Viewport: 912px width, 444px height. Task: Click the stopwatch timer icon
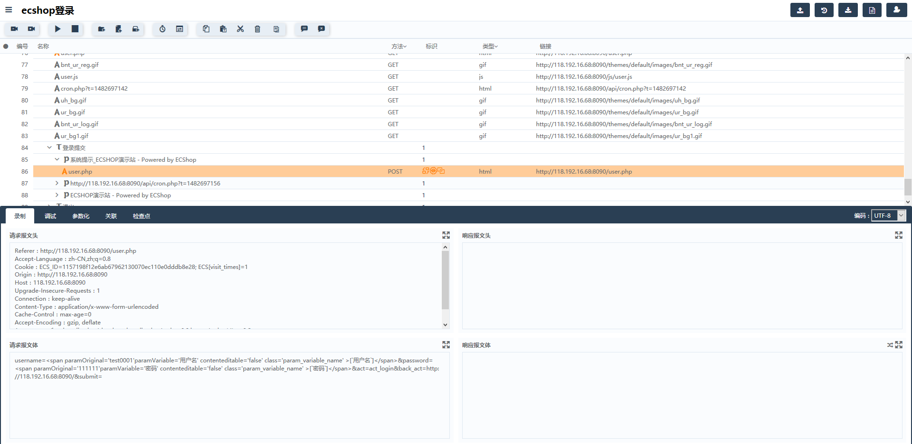coord(162,29)
